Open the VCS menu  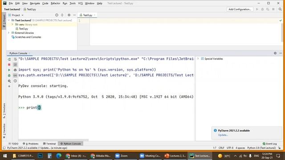(x=80, y=3)
